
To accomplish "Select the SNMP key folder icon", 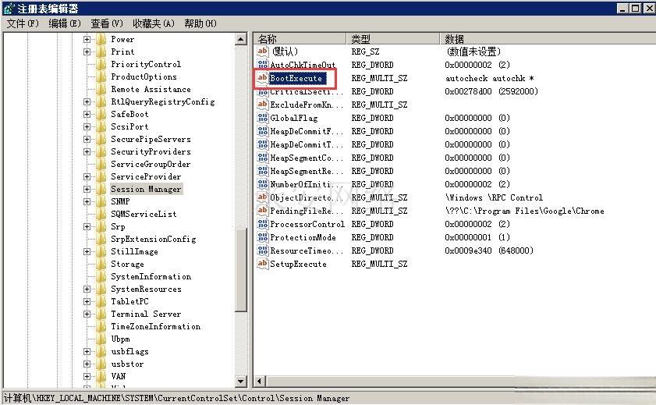I will (101, 201).
